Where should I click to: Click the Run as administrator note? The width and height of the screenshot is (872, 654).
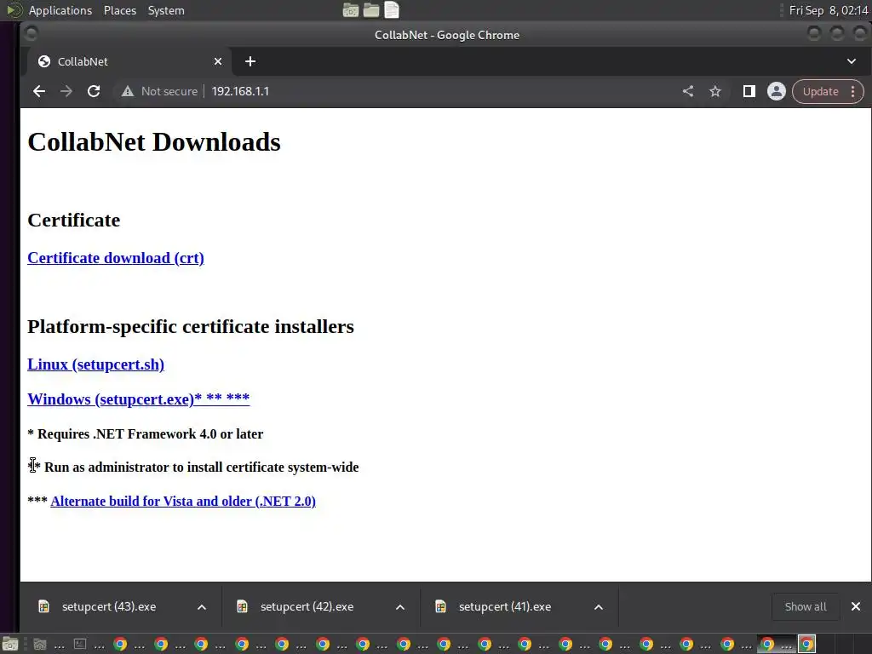(193, 468)
